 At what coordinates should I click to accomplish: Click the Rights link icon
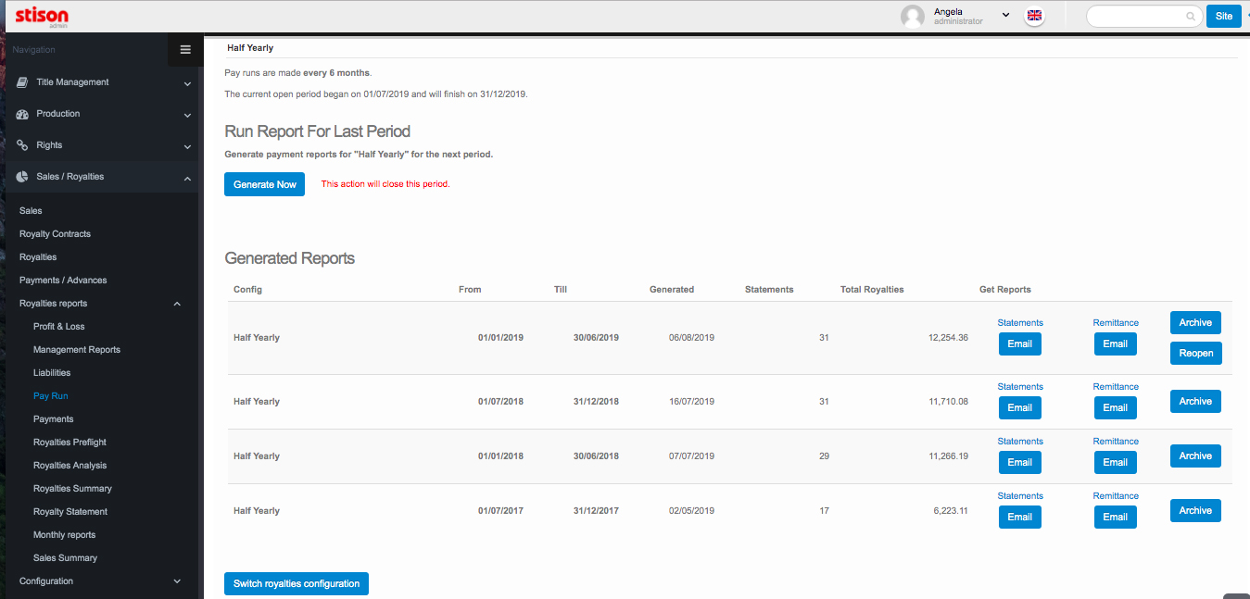pos(23,145)
